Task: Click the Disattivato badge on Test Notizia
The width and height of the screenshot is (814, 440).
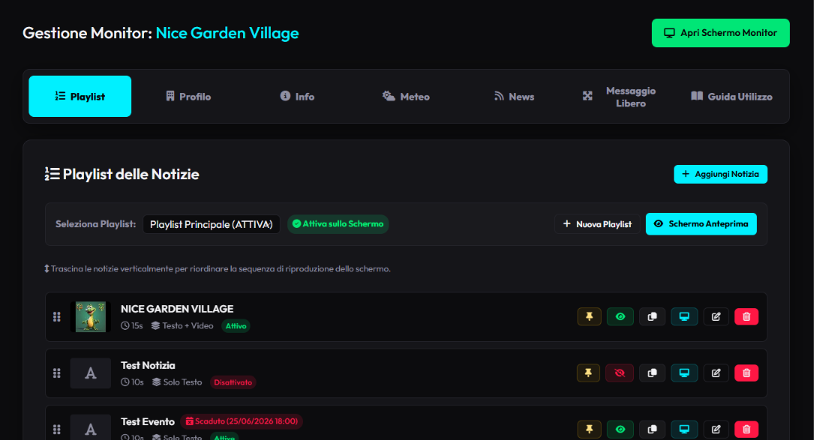Action: tap(233, 382)
